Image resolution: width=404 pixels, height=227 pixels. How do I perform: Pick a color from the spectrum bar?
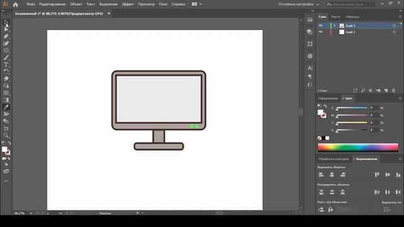coord(358,148)
